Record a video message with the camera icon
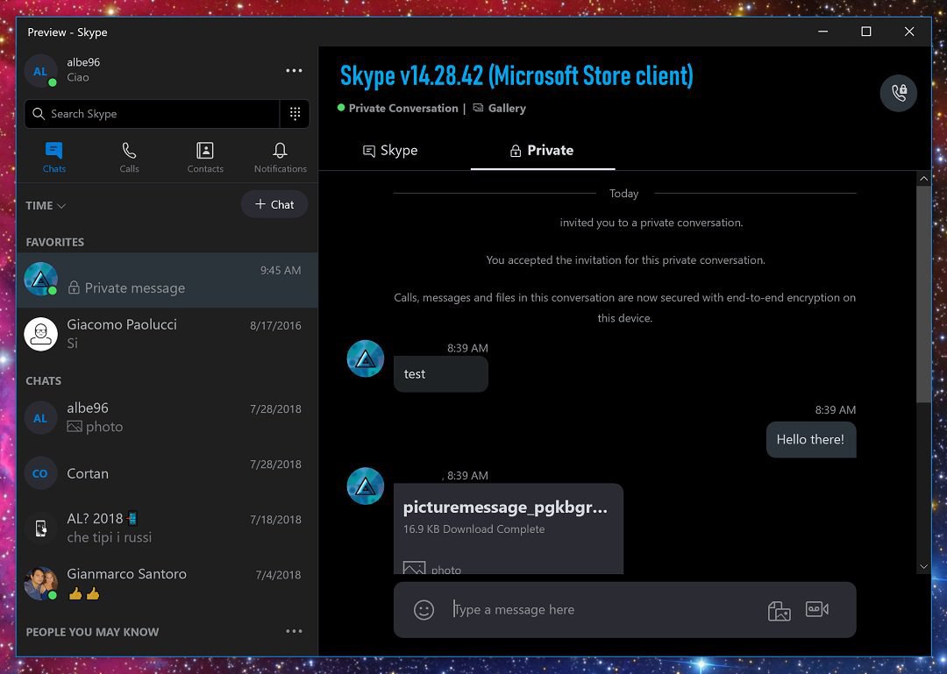This screenshot has width=947, height=674. (817, 609)
